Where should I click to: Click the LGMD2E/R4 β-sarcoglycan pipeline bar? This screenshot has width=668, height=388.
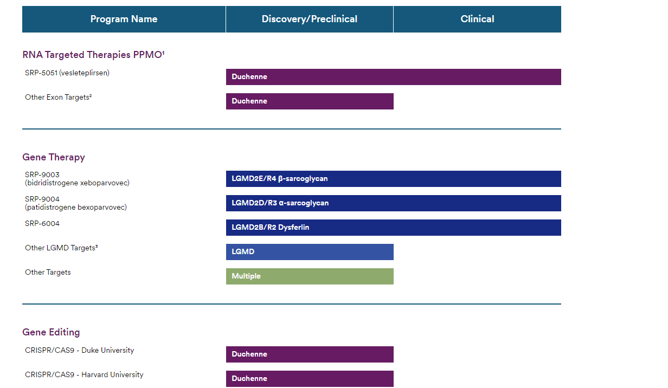[393, 179]
